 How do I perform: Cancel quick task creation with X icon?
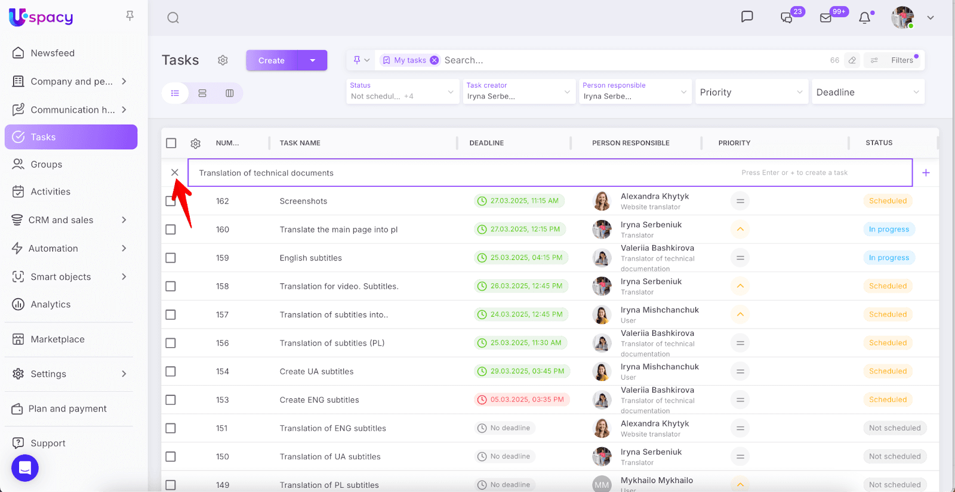tap(175, 172)
